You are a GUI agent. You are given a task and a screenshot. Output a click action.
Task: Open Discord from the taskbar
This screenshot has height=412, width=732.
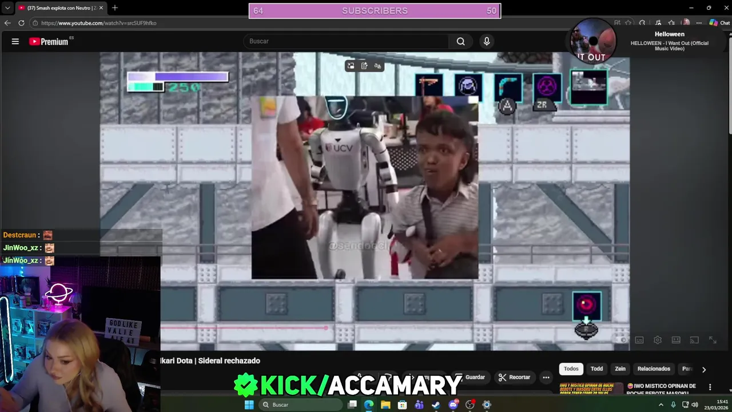coord(453,405)
